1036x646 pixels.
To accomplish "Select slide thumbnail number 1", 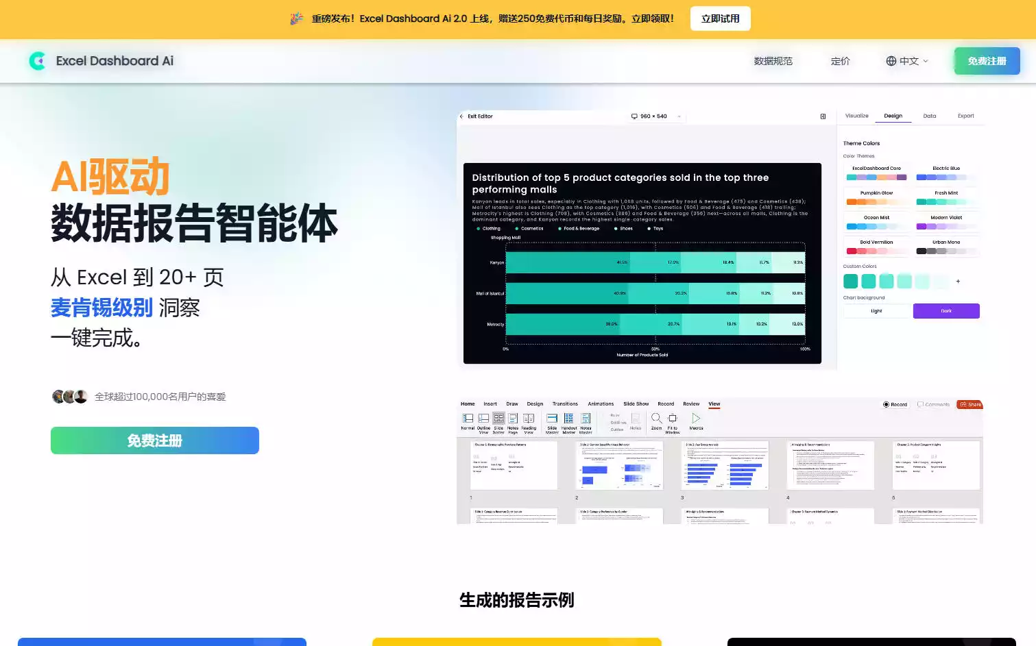I will click(x=514, y=465).
